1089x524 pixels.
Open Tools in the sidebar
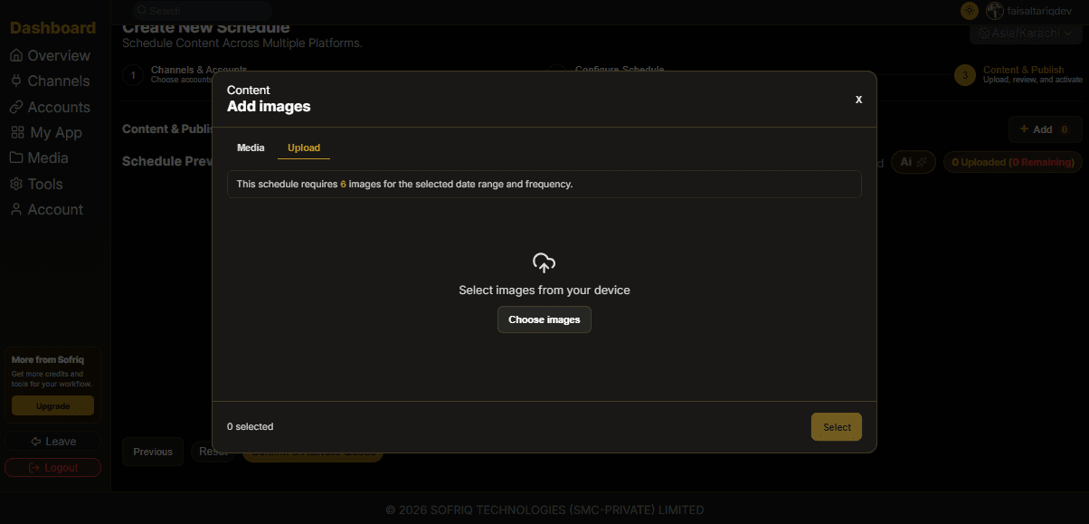pyautogui.click(x=37, y=184)
